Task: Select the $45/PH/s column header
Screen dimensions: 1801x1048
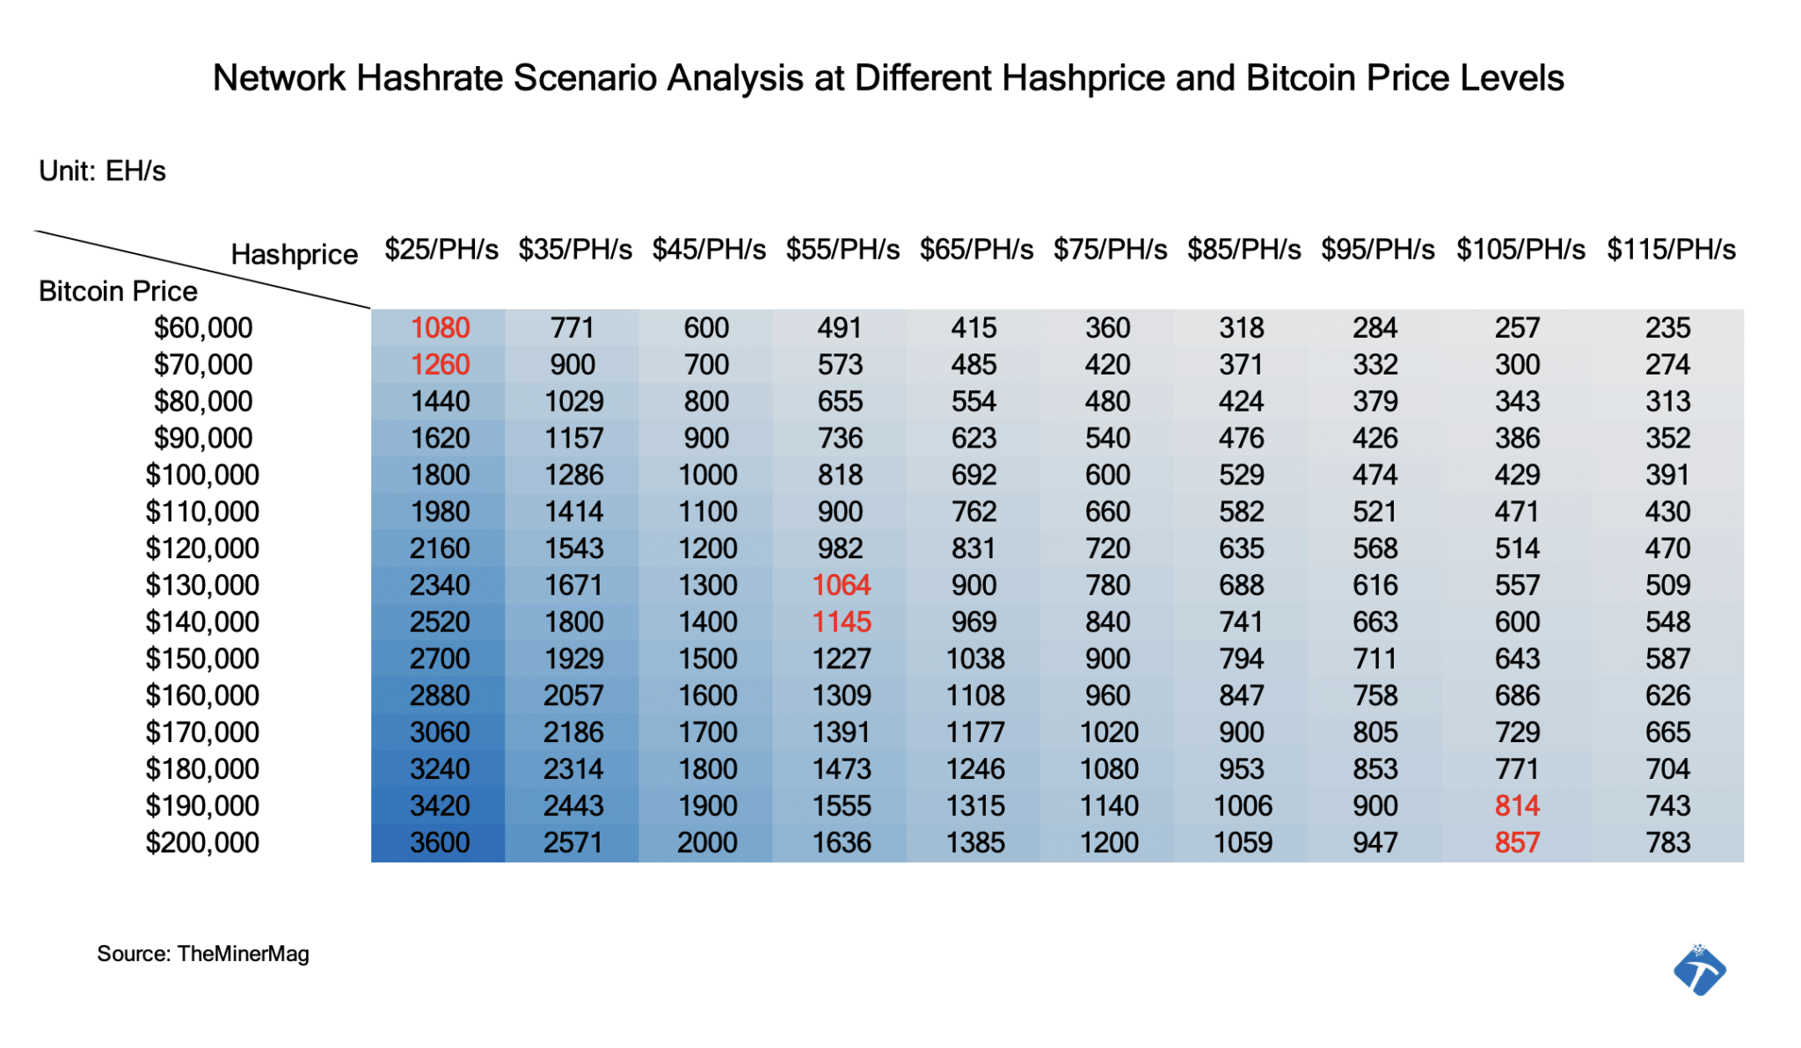Action: pyautogui.click(x=709, y=250)
